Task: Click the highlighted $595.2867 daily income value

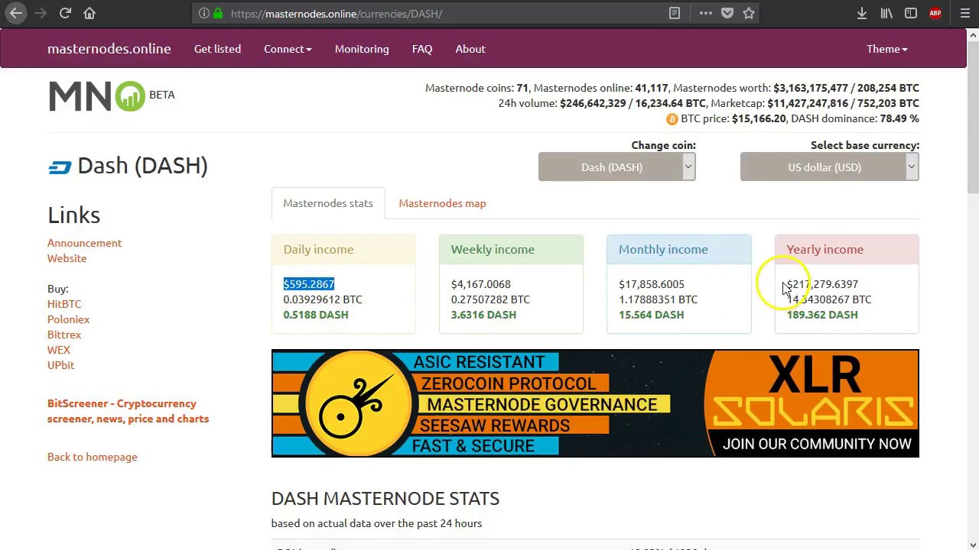Action: pyautogui.click(x=309, y=284)
